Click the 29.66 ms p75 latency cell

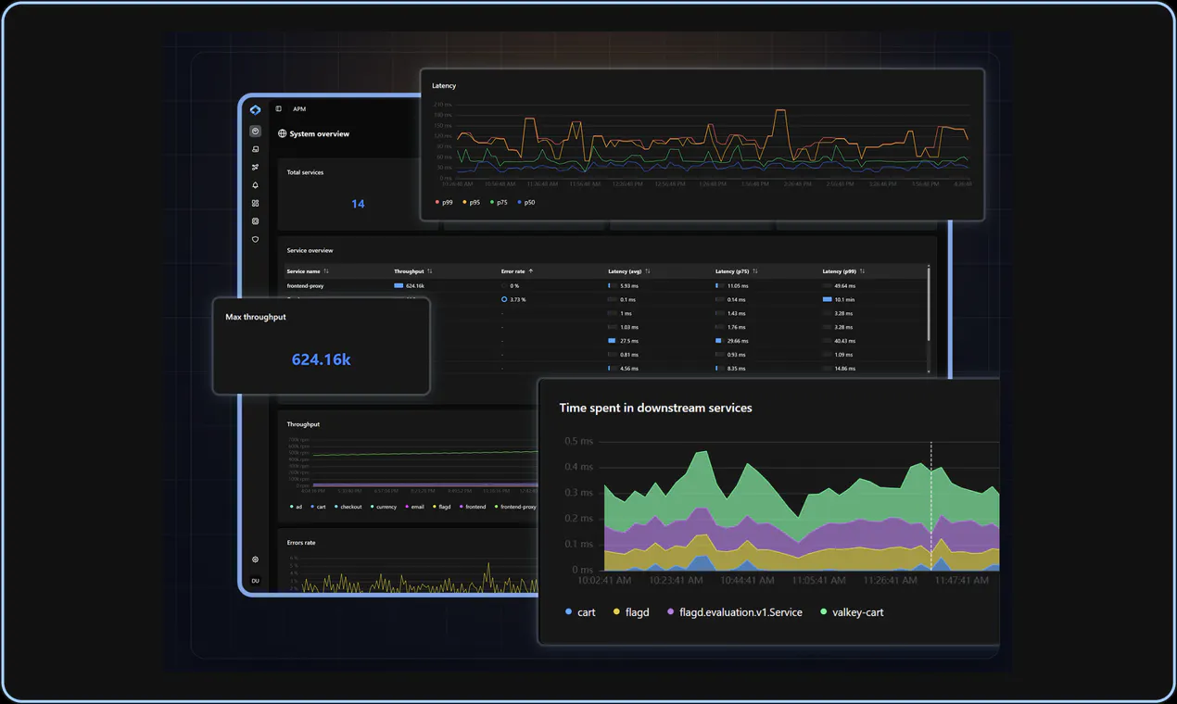[732, 341]
